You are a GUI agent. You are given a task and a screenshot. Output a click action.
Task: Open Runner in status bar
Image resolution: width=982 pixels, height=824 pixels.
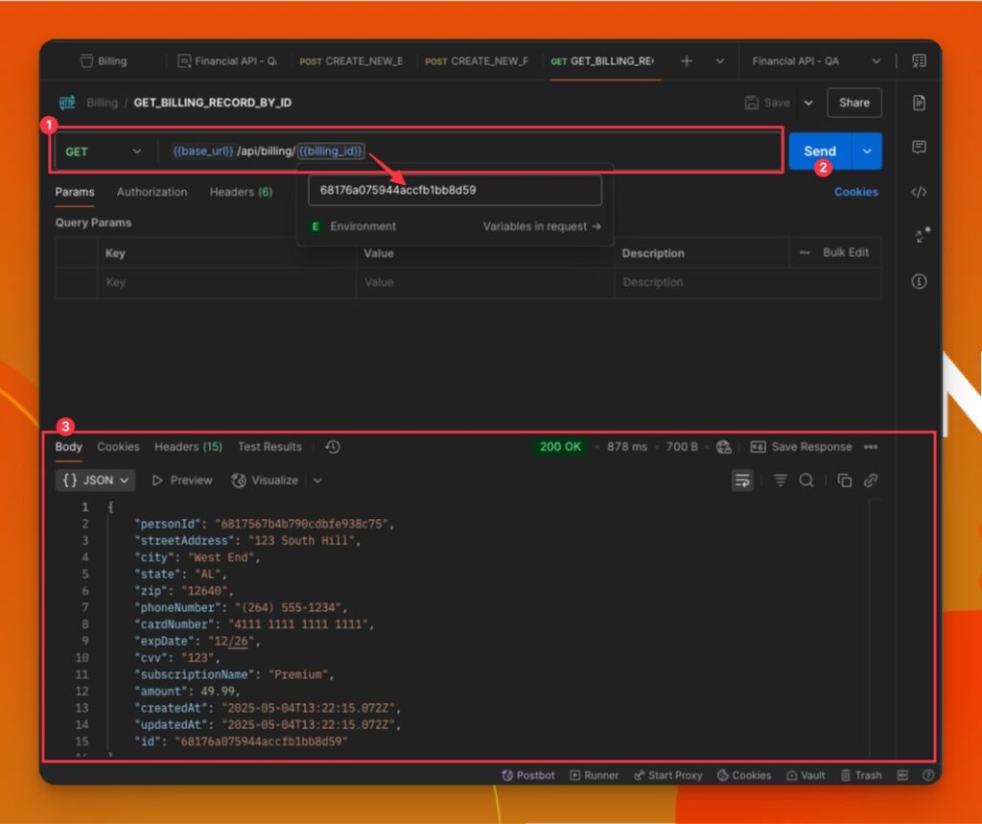(594, 776)
